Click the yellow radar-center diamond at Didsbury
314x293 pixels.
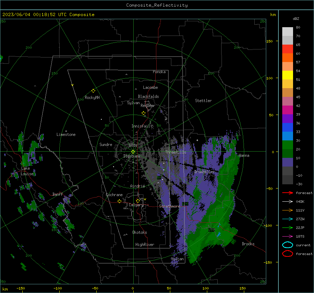[x=133, y=152]
